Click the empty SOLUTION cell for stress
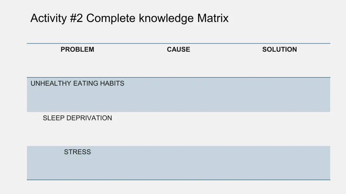The image size is (346, 194). [279, 163]
